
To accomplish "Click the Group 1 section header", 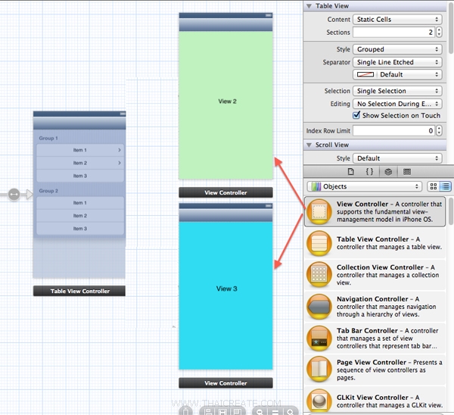I will [x=48, y=139].
